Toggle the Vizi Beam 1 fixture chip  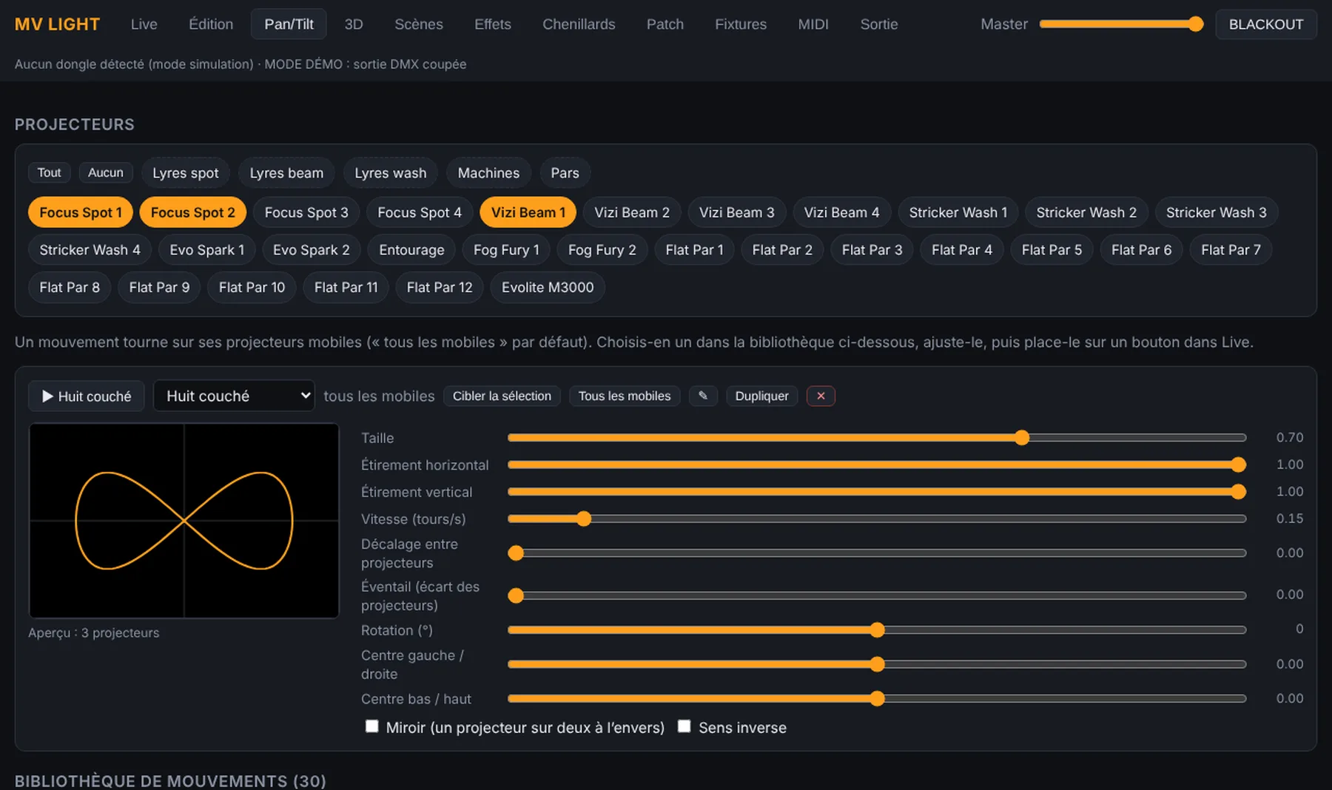pyautogui.click(x=528, y=212)
